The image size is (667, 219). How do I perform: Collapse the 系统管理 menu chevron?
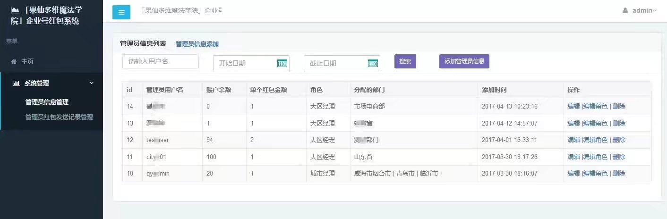tap(92, 83)
